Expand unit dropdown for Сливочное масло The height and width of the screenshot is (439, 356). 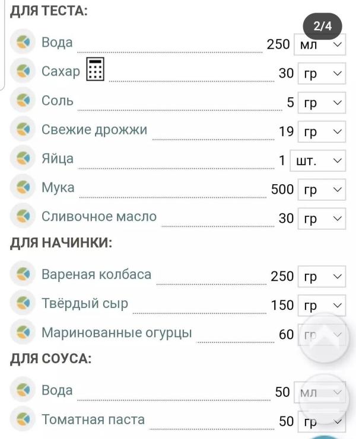click(322, 219)
